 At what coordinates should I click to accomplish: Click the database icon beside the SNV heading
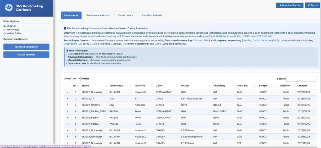[x=65, y=28]
